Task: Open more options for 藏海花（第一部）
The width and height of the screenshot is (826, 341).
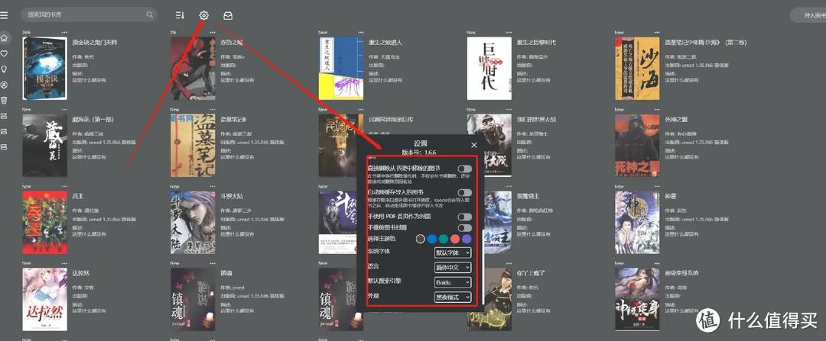Action: (64, 110)
